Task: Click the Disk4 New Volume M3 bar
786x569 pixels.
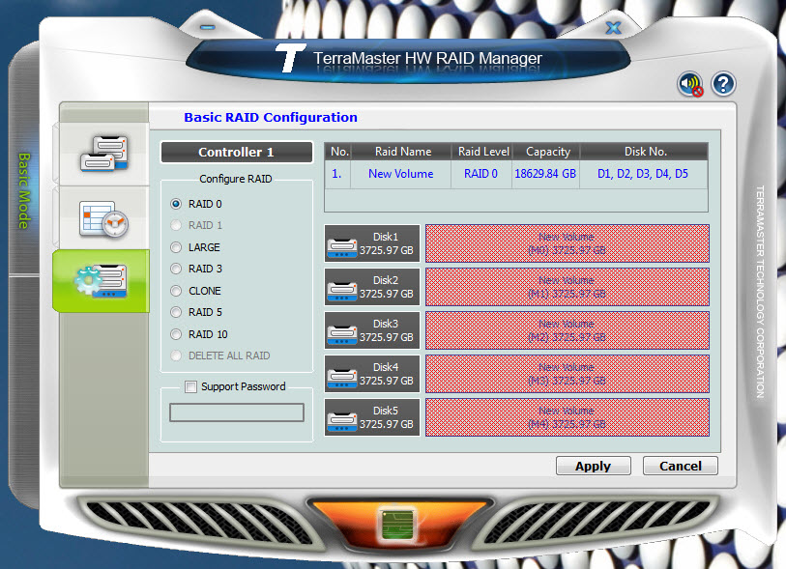Action: click(x=567, y=374)
